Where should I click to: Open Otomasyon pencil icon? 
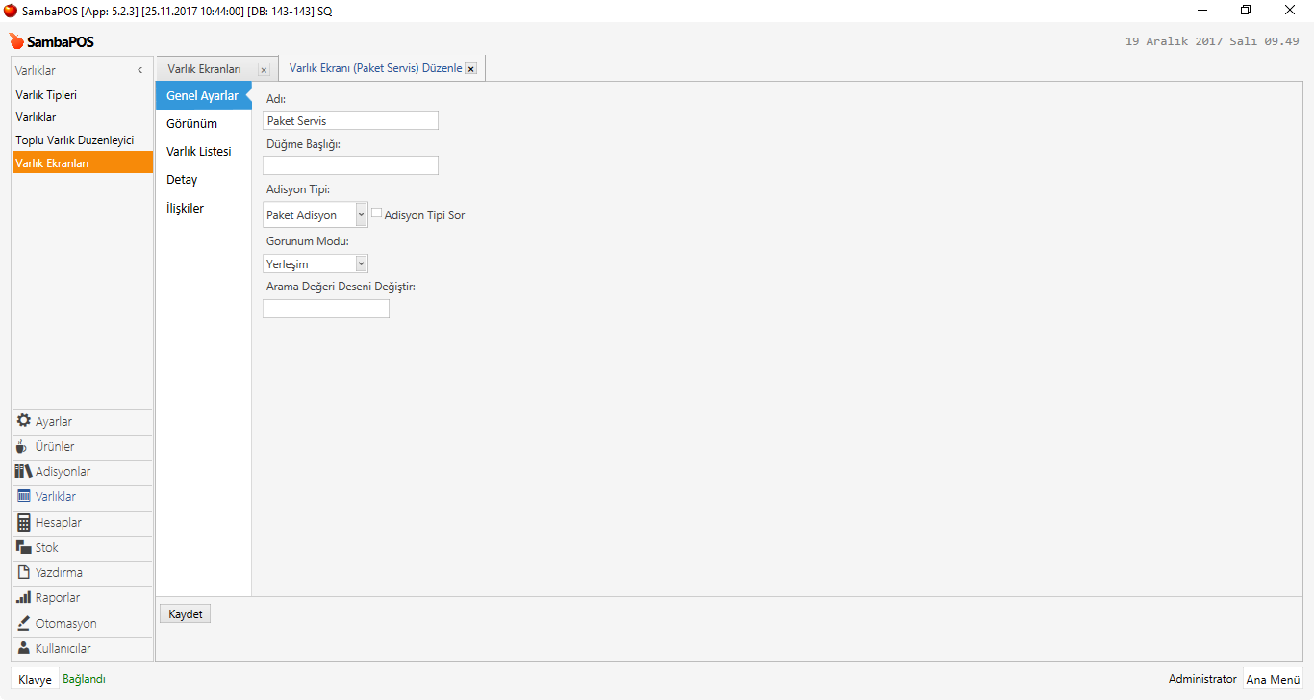24,623
